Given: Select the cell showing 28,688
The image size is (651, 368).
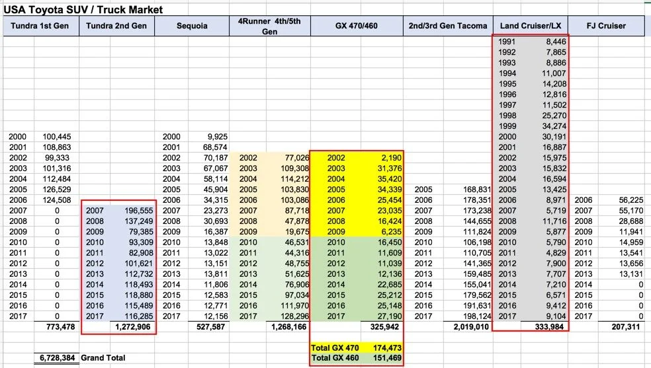Looking at the screenshot, I should (x=631, y=221).
